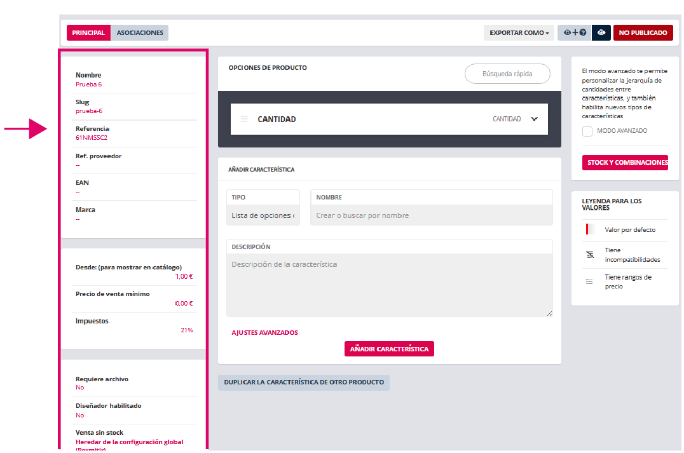
Task: Click the red default value marker
Action: click(x=588, y=229)
